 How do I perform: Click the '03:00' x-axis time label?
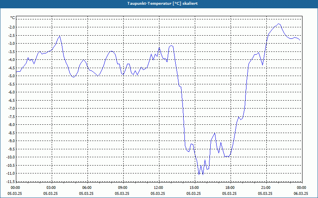(x=51, y=188)
